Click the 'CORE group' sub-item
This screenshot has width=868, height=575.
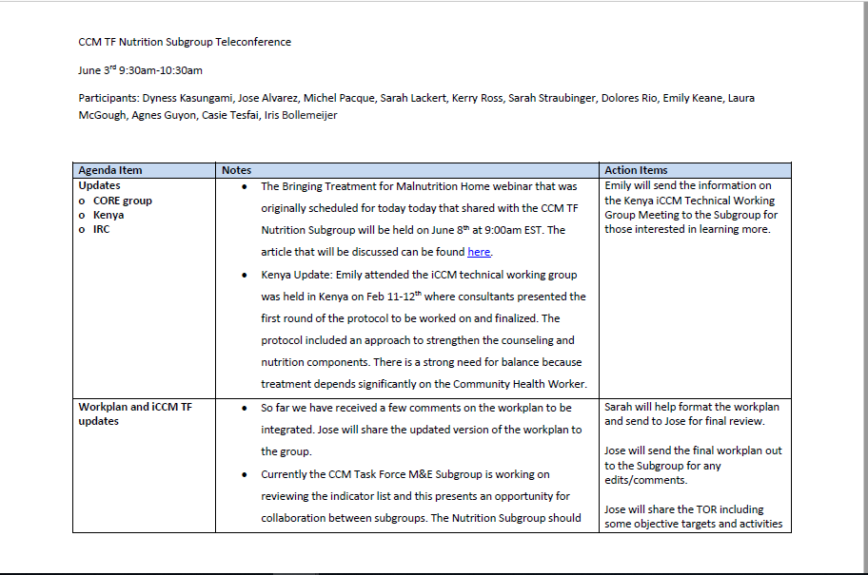123,201
